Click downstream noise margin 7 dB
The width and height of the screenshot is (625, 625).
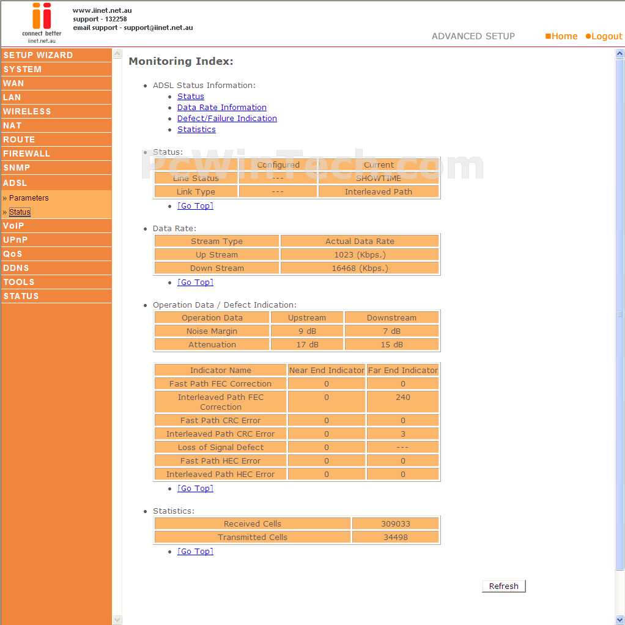pos(391,331)
